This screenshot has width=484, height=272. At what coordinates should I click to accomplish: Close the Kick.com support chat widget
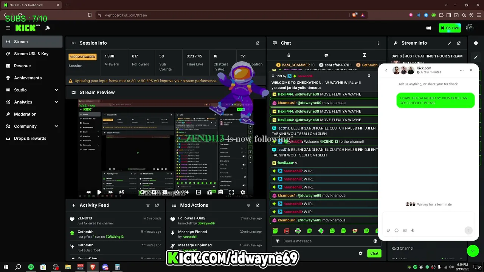[x=471, y=70]
